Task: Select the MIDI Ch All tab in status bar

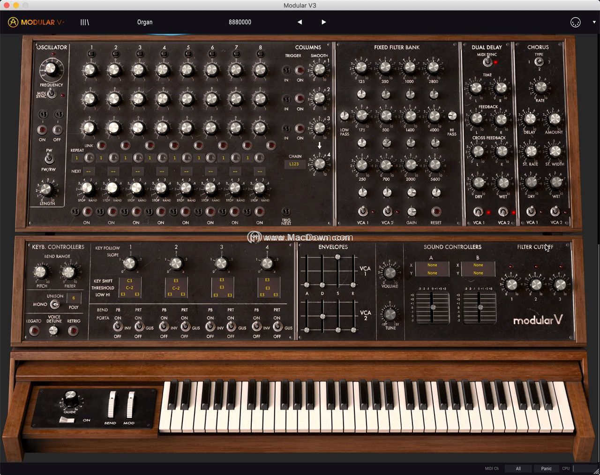Action: tap(518, 468)
